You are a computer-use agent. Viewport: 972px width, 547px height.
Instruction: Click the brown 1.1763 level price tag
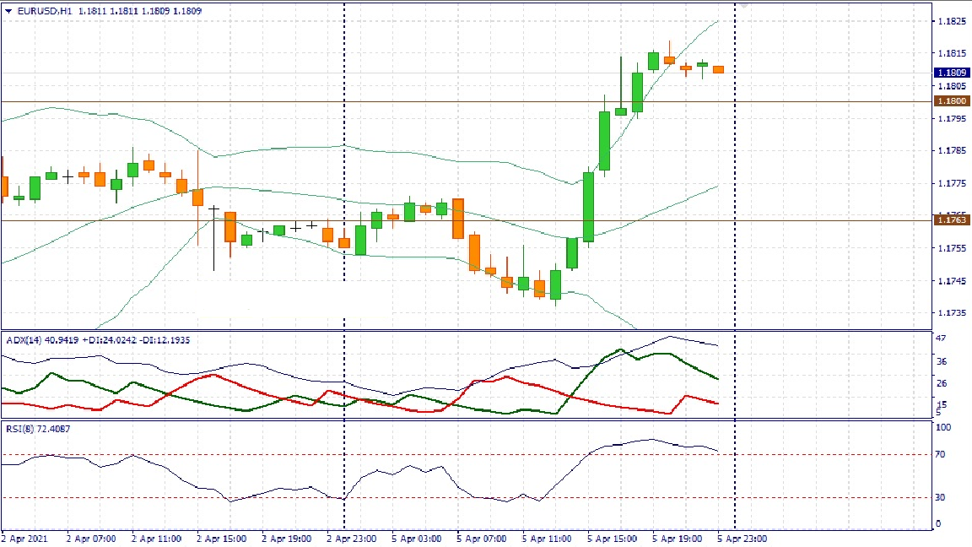tap(951, 219)
